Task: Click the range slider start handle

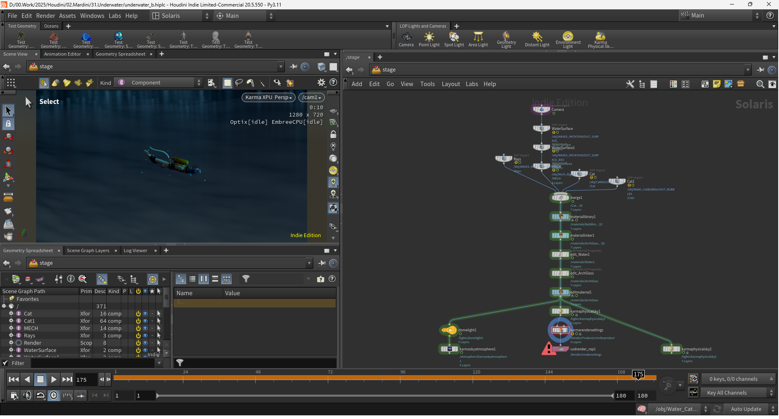Action: [x=157, y=396]
